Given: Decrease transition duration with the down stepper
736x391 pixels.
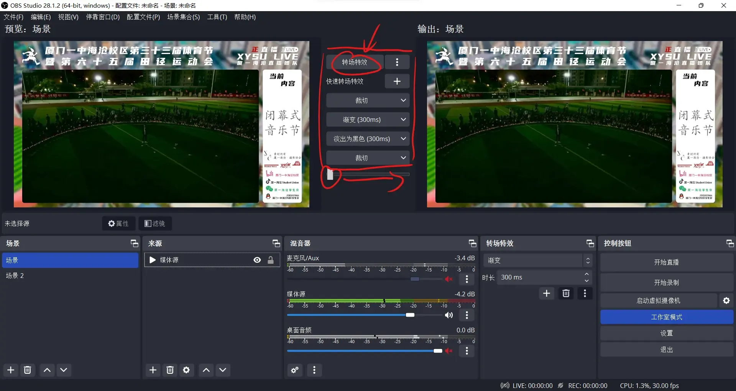Looking at the screenshot, I should 586,281.
